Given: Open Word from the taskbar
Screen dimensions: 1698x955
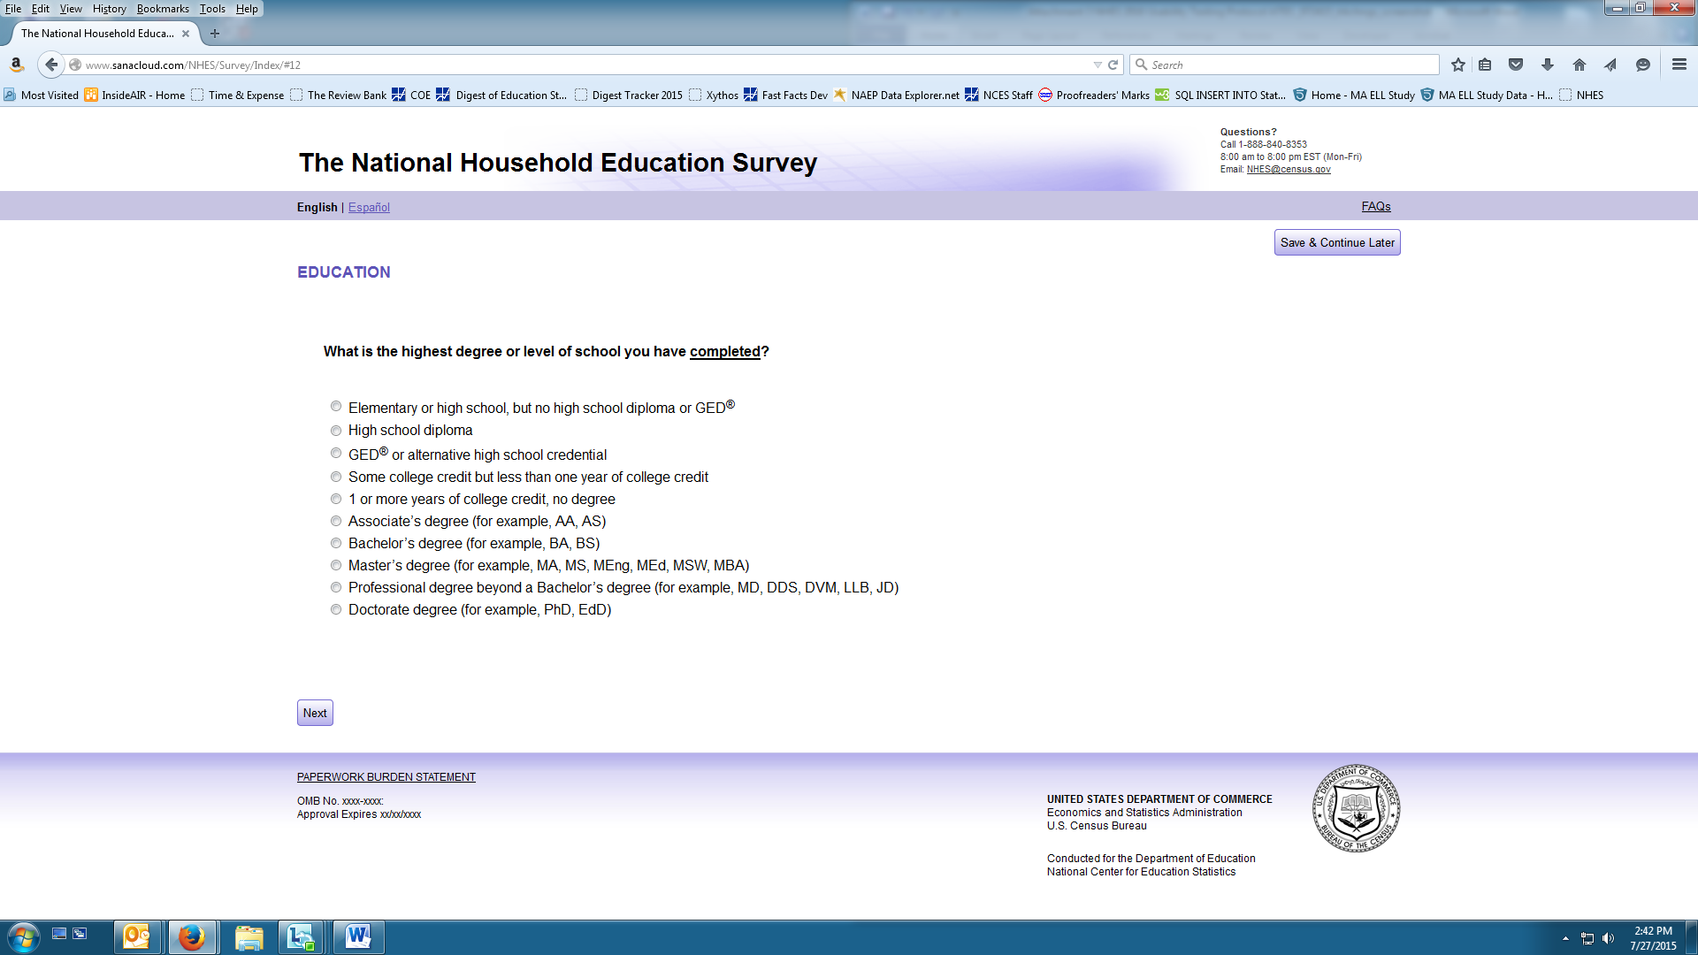Looking at the screenshot, I should [358, 936].
